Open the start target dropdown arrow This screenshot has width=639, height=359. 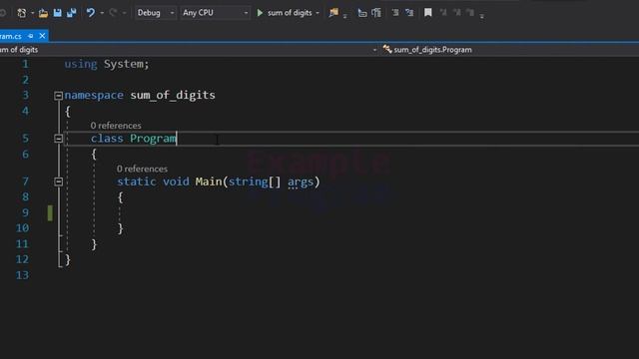pyautogui.click(x=318, y=13)
